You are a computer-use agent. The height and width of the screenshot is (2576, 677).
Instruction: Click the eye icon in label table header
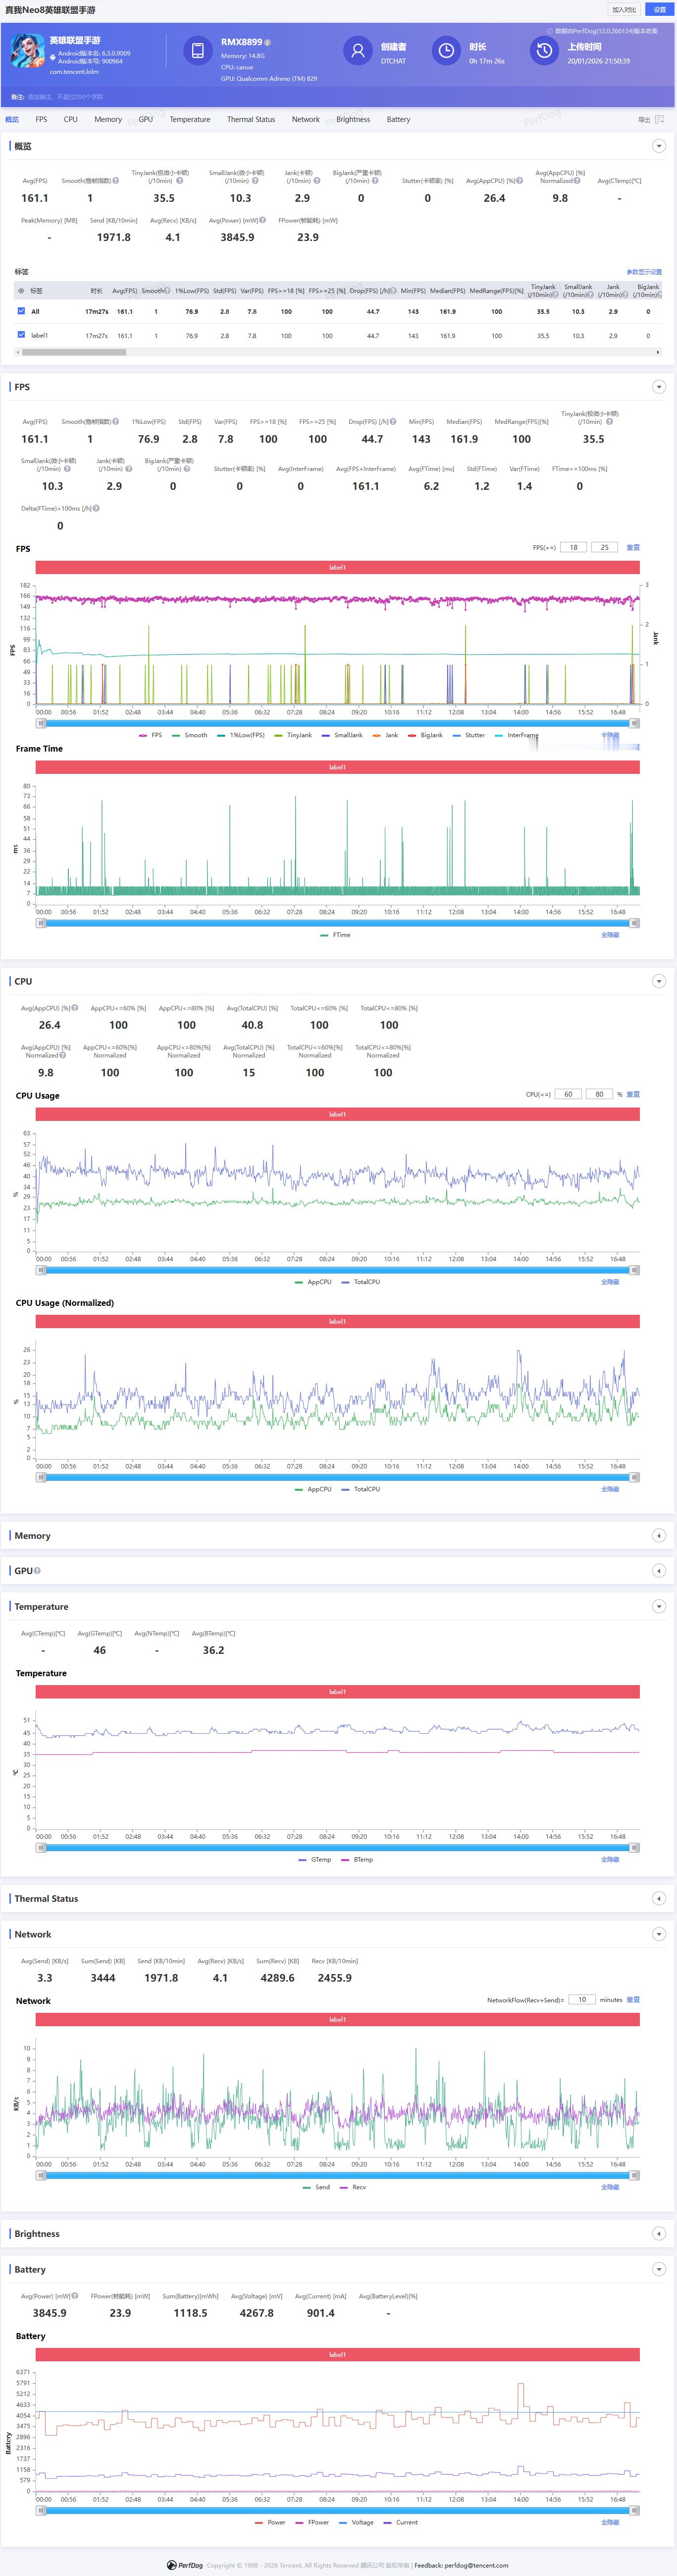(x=21, y=291)
